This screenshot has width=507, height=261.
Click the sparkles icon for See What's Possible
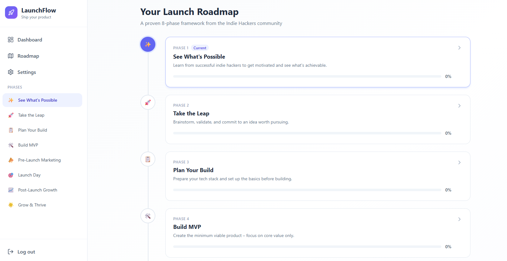click(x=11, y=100)
